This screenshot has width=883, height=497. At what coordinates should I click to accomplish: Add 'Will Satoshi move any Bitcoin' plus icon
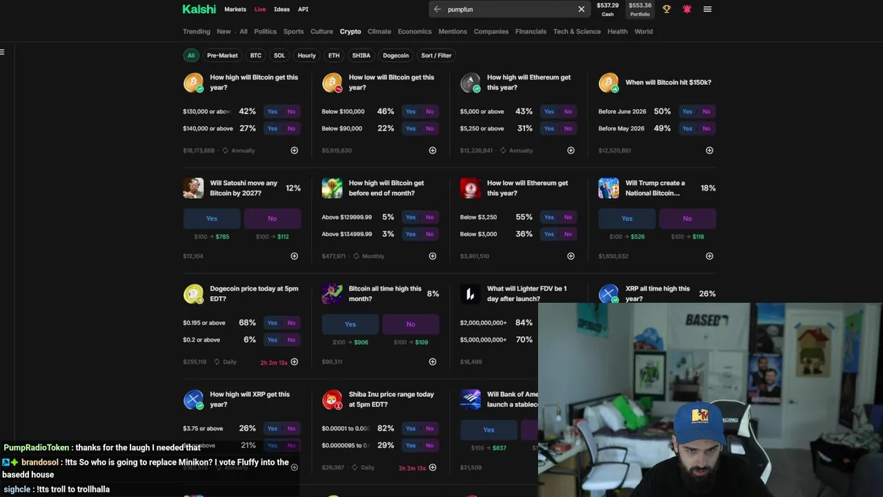tap(295, 256)
